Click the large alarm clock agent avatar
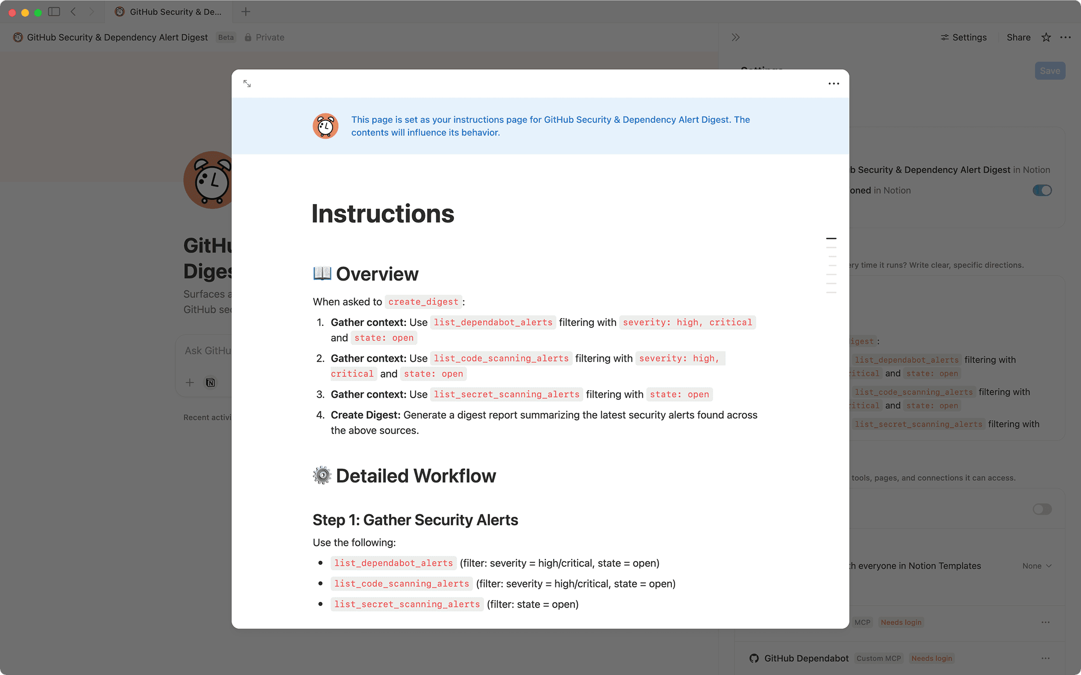This screenshot has width=1081, height=675. click(208, 180)
